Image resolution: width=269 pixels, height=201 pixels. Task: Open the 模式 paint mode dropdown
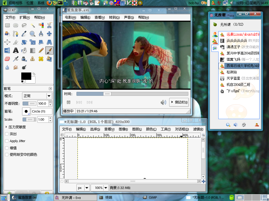tap(37, 96)
